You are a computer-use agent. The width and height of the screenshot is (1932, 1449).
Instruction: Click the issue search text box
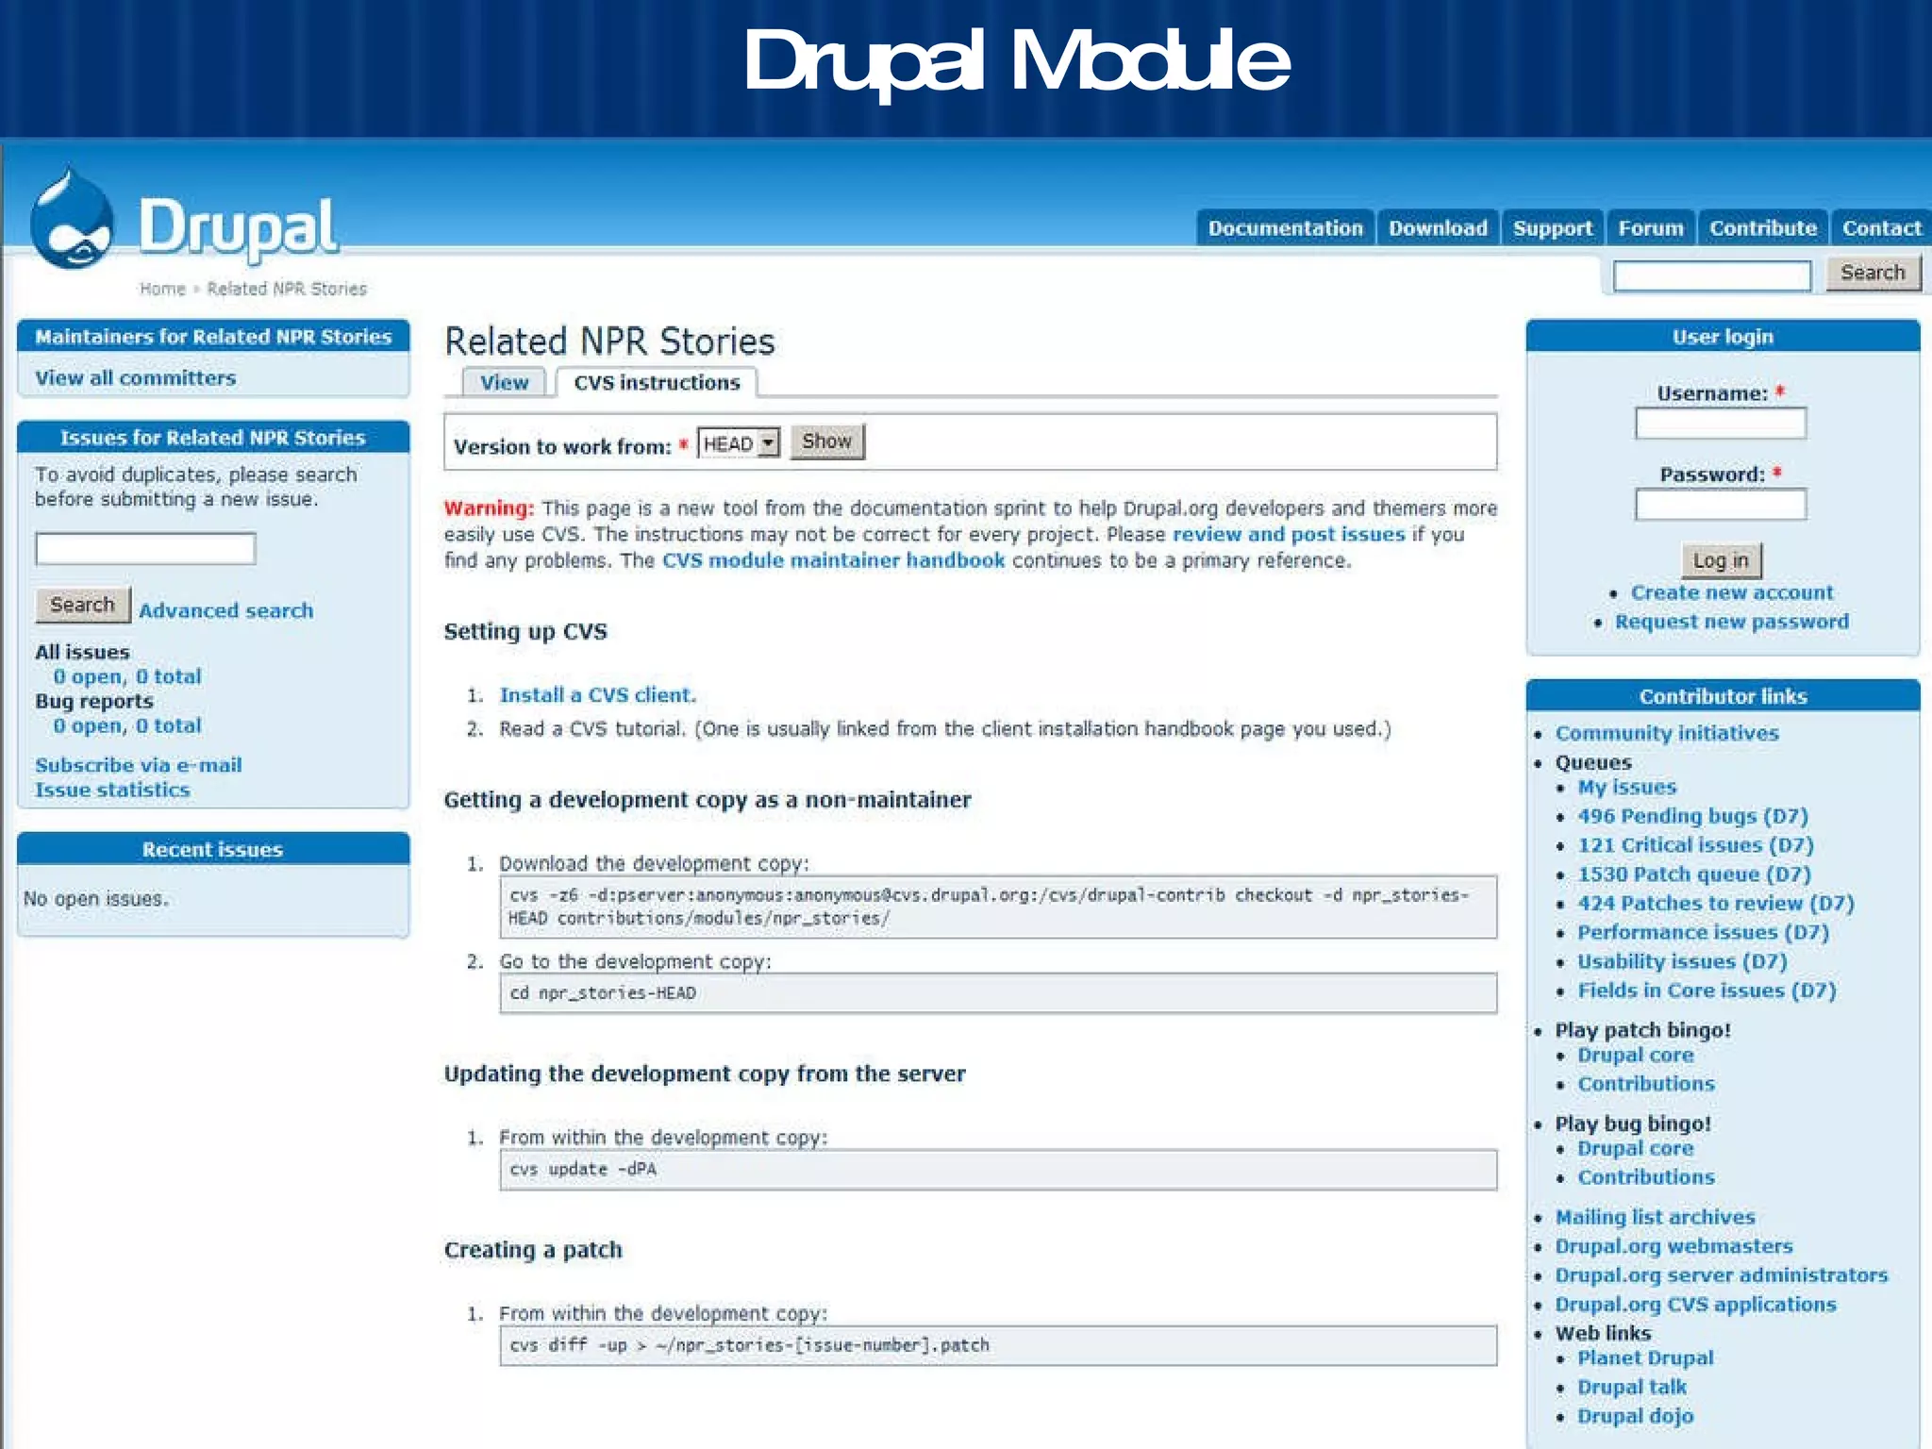pos(145,549)
